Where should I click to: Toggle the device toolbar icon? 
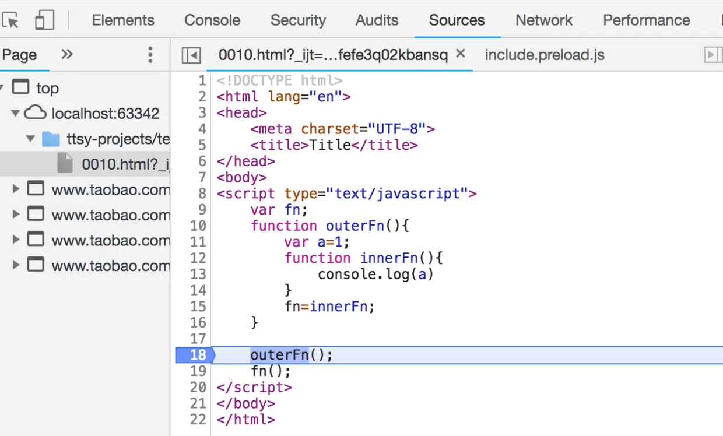(44, 20)
